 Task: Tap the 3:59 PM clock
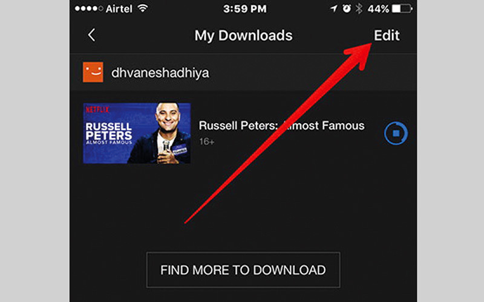[x=245, y=8]
